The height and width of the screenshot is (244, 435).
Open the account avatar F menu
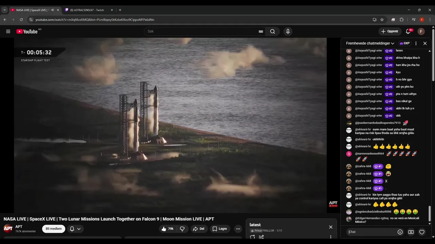(421, 32)
